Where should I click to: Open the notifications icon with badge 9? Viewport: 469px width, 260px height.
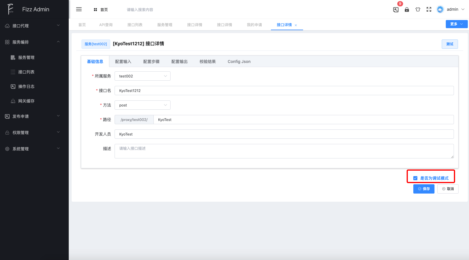click(x=396, y=10)
